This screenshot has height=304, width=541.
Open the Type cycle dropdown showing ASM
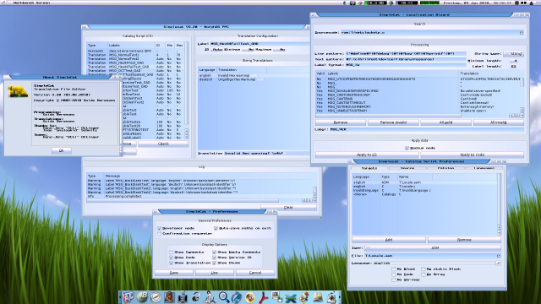pos(433,247)
